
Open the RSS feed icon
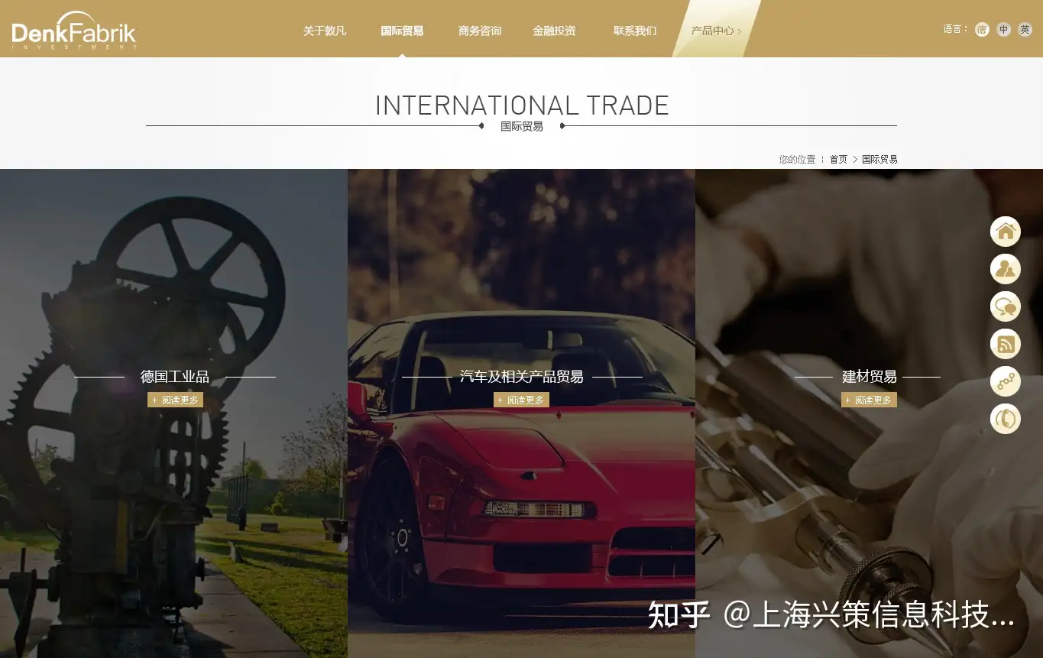click(x=1005, y=344)
